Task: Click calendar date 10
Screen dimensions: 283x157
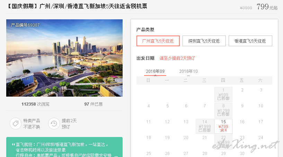Action: pos(261,106)
